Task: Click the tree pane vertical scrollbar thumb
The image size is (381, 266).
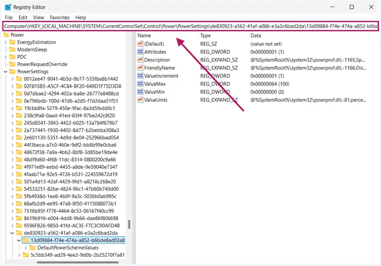Action: (x=129, y=224)
